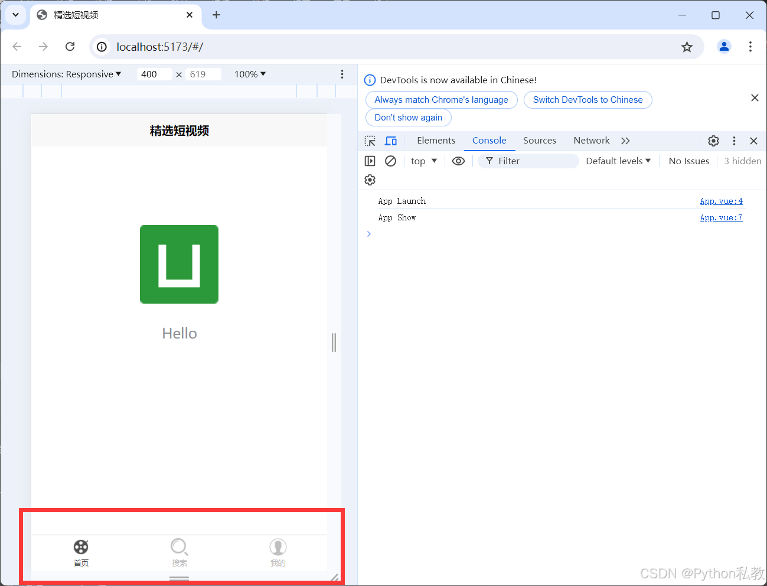Screen dimensions: 767x586
Task: Close the DevTools panel
Action: point(754,141)
